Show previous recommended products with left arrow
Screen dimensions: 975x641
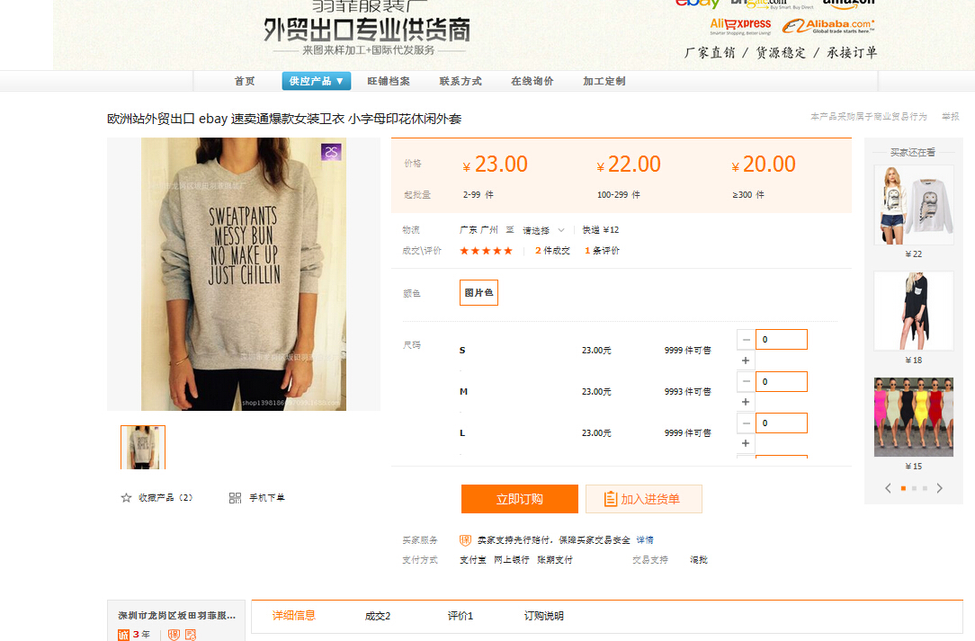(888, 488)
